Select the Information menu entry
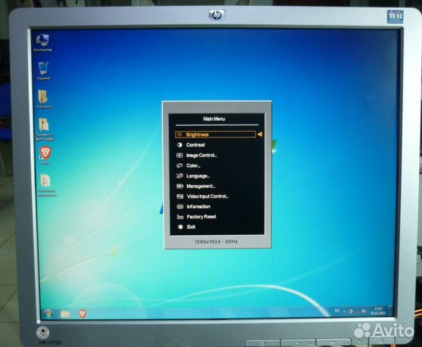The height and width of the screenshot is (347, 422). coord(198,206)
